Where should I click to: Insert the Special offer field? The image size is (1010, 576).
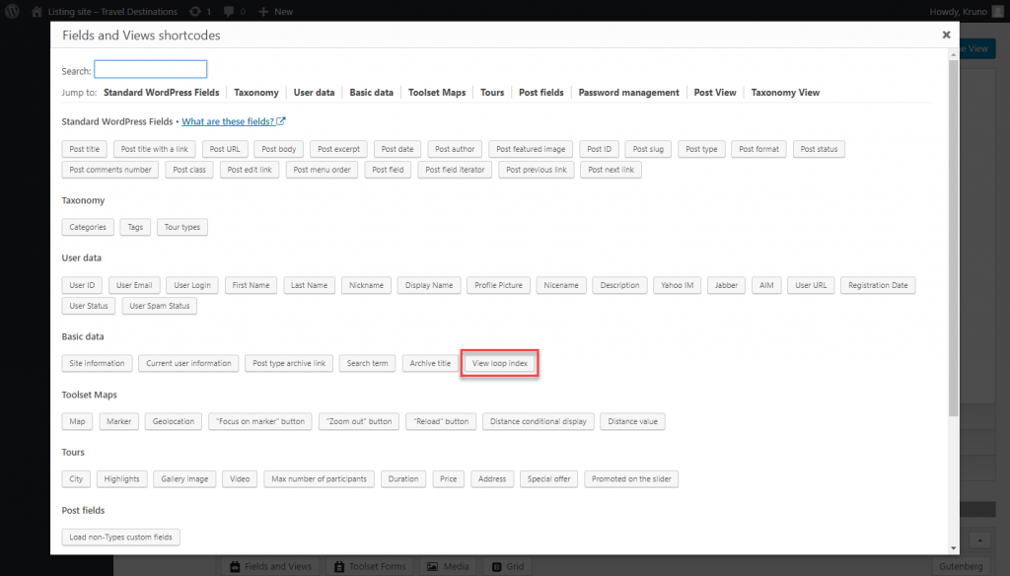coord(548,478)
